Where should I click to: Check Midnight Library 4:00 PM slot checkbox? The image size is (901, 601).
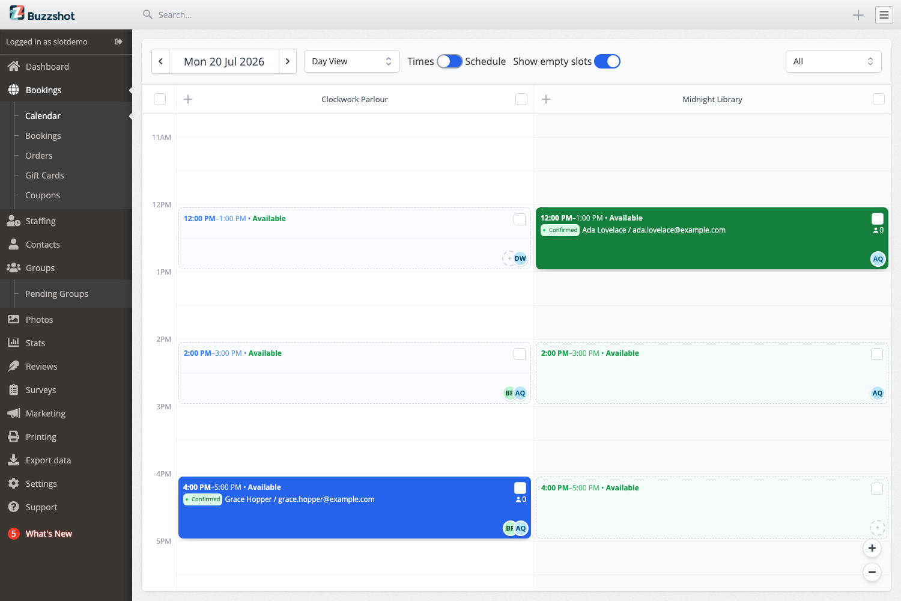pos(877,489)
